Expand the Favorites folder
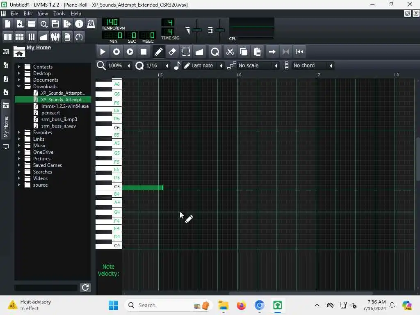 click(x=19, y=132)
